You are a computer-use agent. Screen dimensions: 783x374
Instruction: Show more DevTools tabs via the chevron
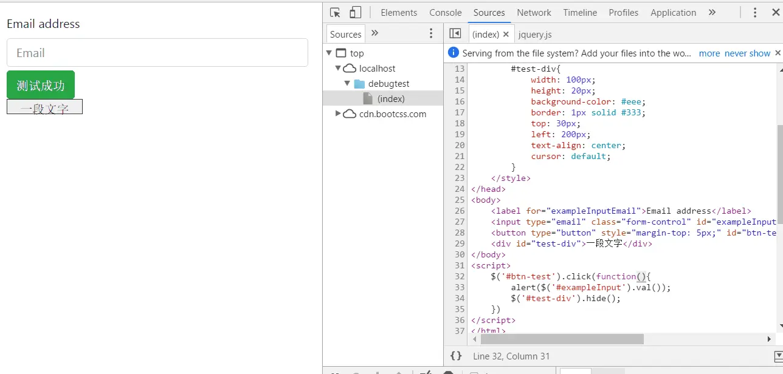tap(712, 12)
